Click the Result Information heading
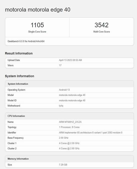The height and width of the screenshot is (169, 137). 19,53
